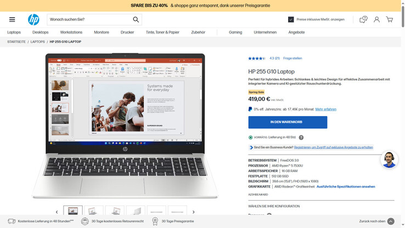Click the Startseite breadcrumb
Screen dimensions: 405x228
pos(16,42)
